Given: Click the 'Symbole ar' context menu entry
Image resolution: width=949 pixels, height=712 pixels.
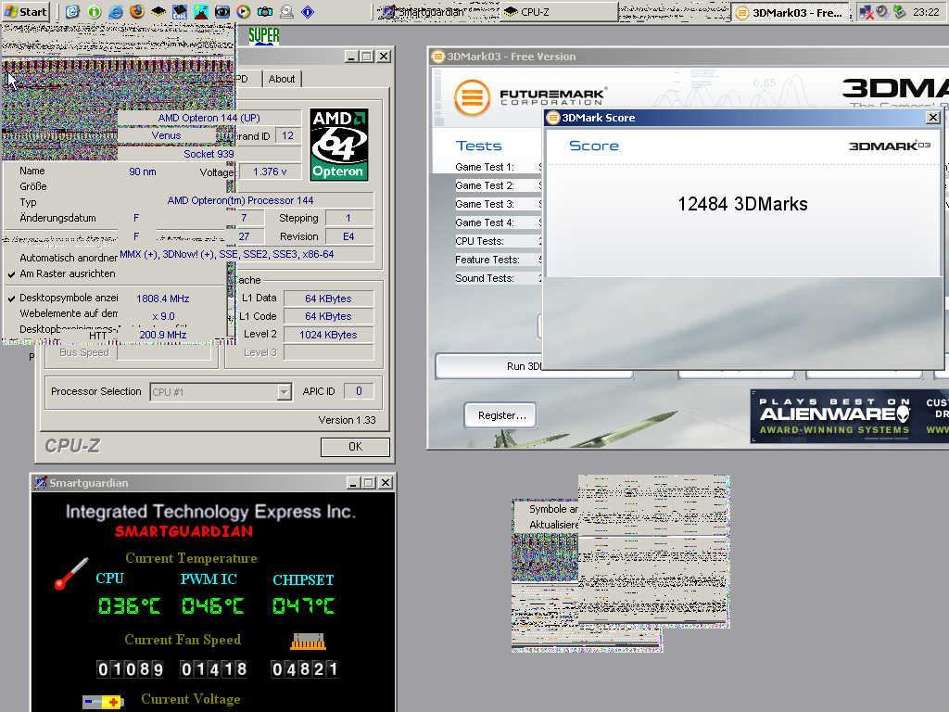Looking at the screenshot, I should [x=552, y=509].
